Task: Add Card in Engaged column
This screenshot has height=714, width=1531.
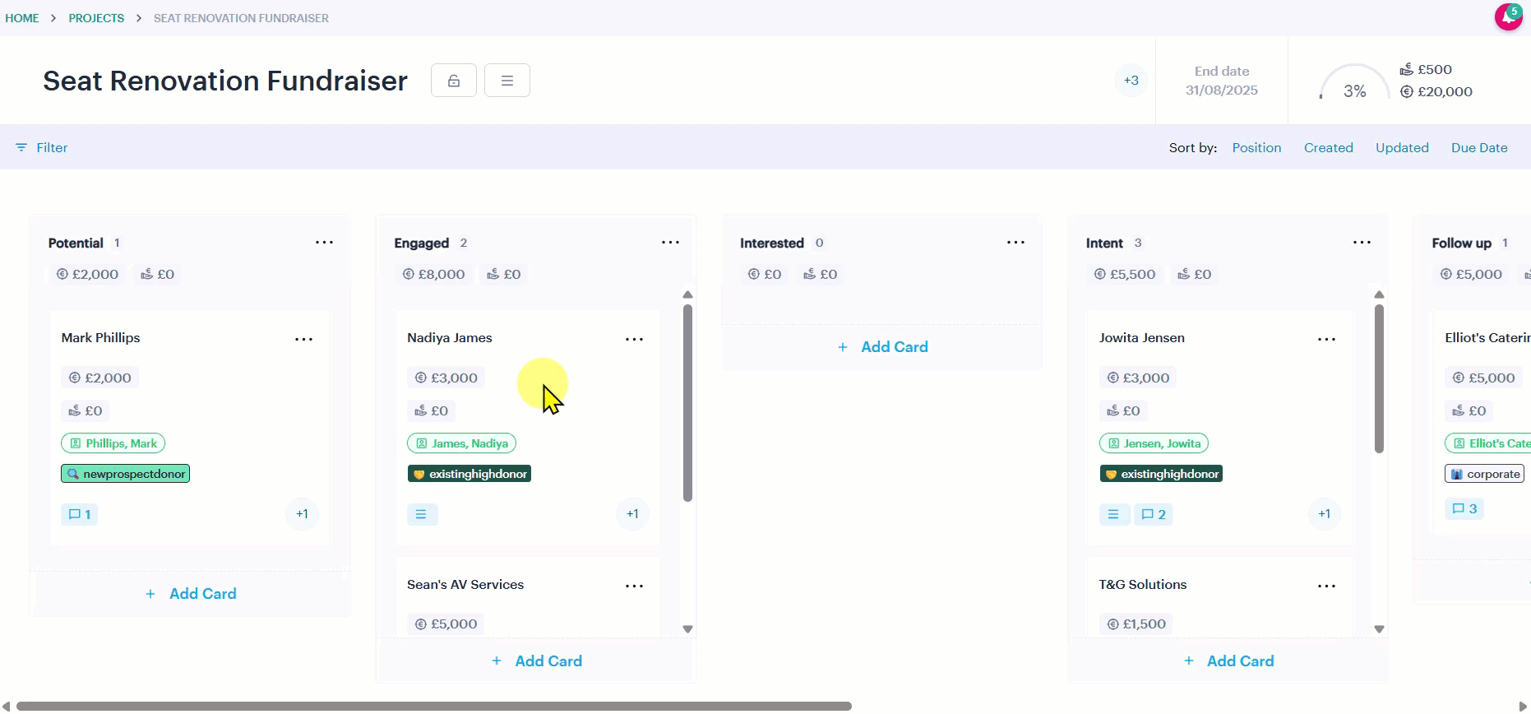Action: 536,661
